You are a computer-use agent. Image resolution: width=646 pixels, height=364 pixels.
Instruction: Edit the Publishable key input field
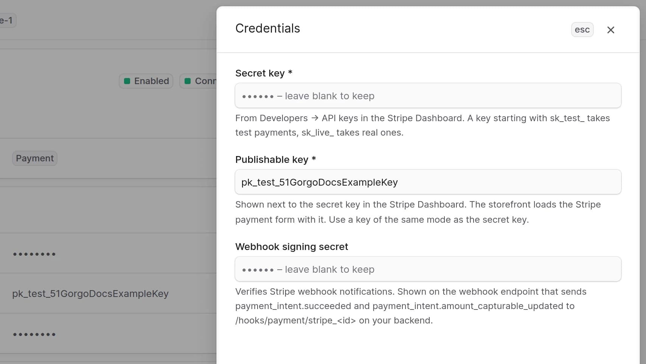point(428,182)
